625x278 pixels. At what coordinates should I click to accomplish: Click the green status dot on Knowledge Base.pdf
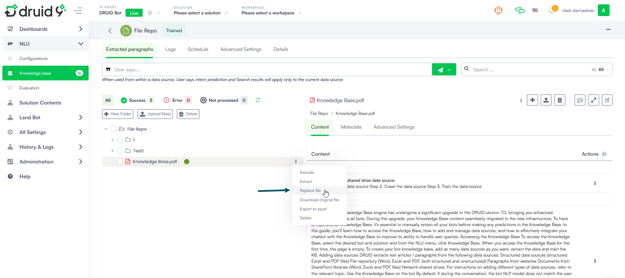coord(187,162)
